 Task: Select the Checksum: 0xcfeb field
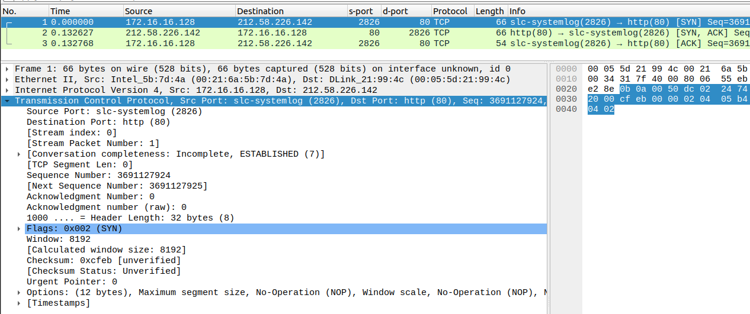[x=104, y=261]
